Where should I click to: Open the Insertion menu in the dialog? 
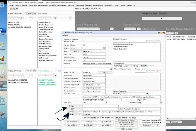tap(65, 36)
